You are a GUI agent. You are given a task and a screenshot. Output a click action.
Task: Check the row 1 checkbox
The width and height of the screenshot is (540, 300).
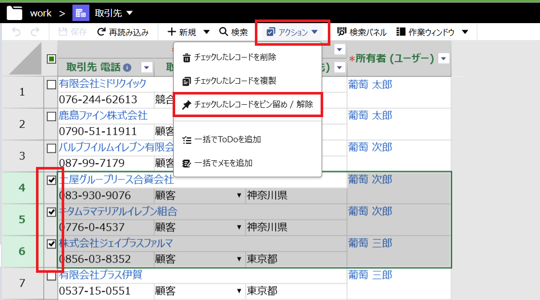[x=51, y=85]
